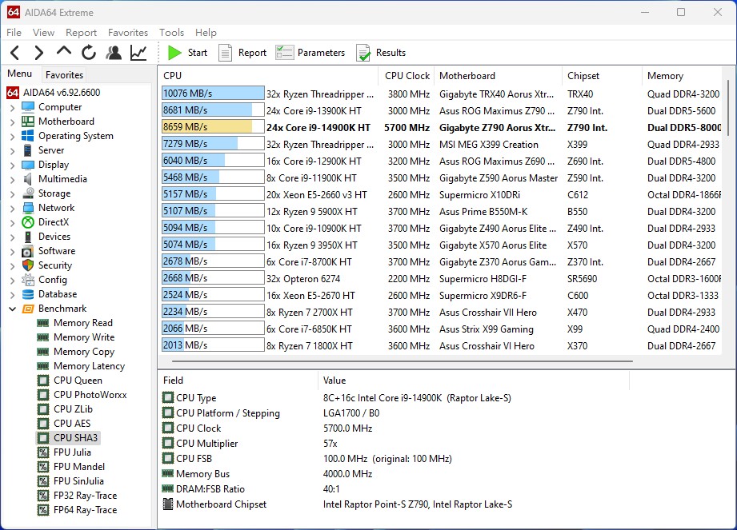The height and width of the screenshot is (530, 737).
Task: Open the user profile icon in toolbar
Action: [x=114, y=53]
